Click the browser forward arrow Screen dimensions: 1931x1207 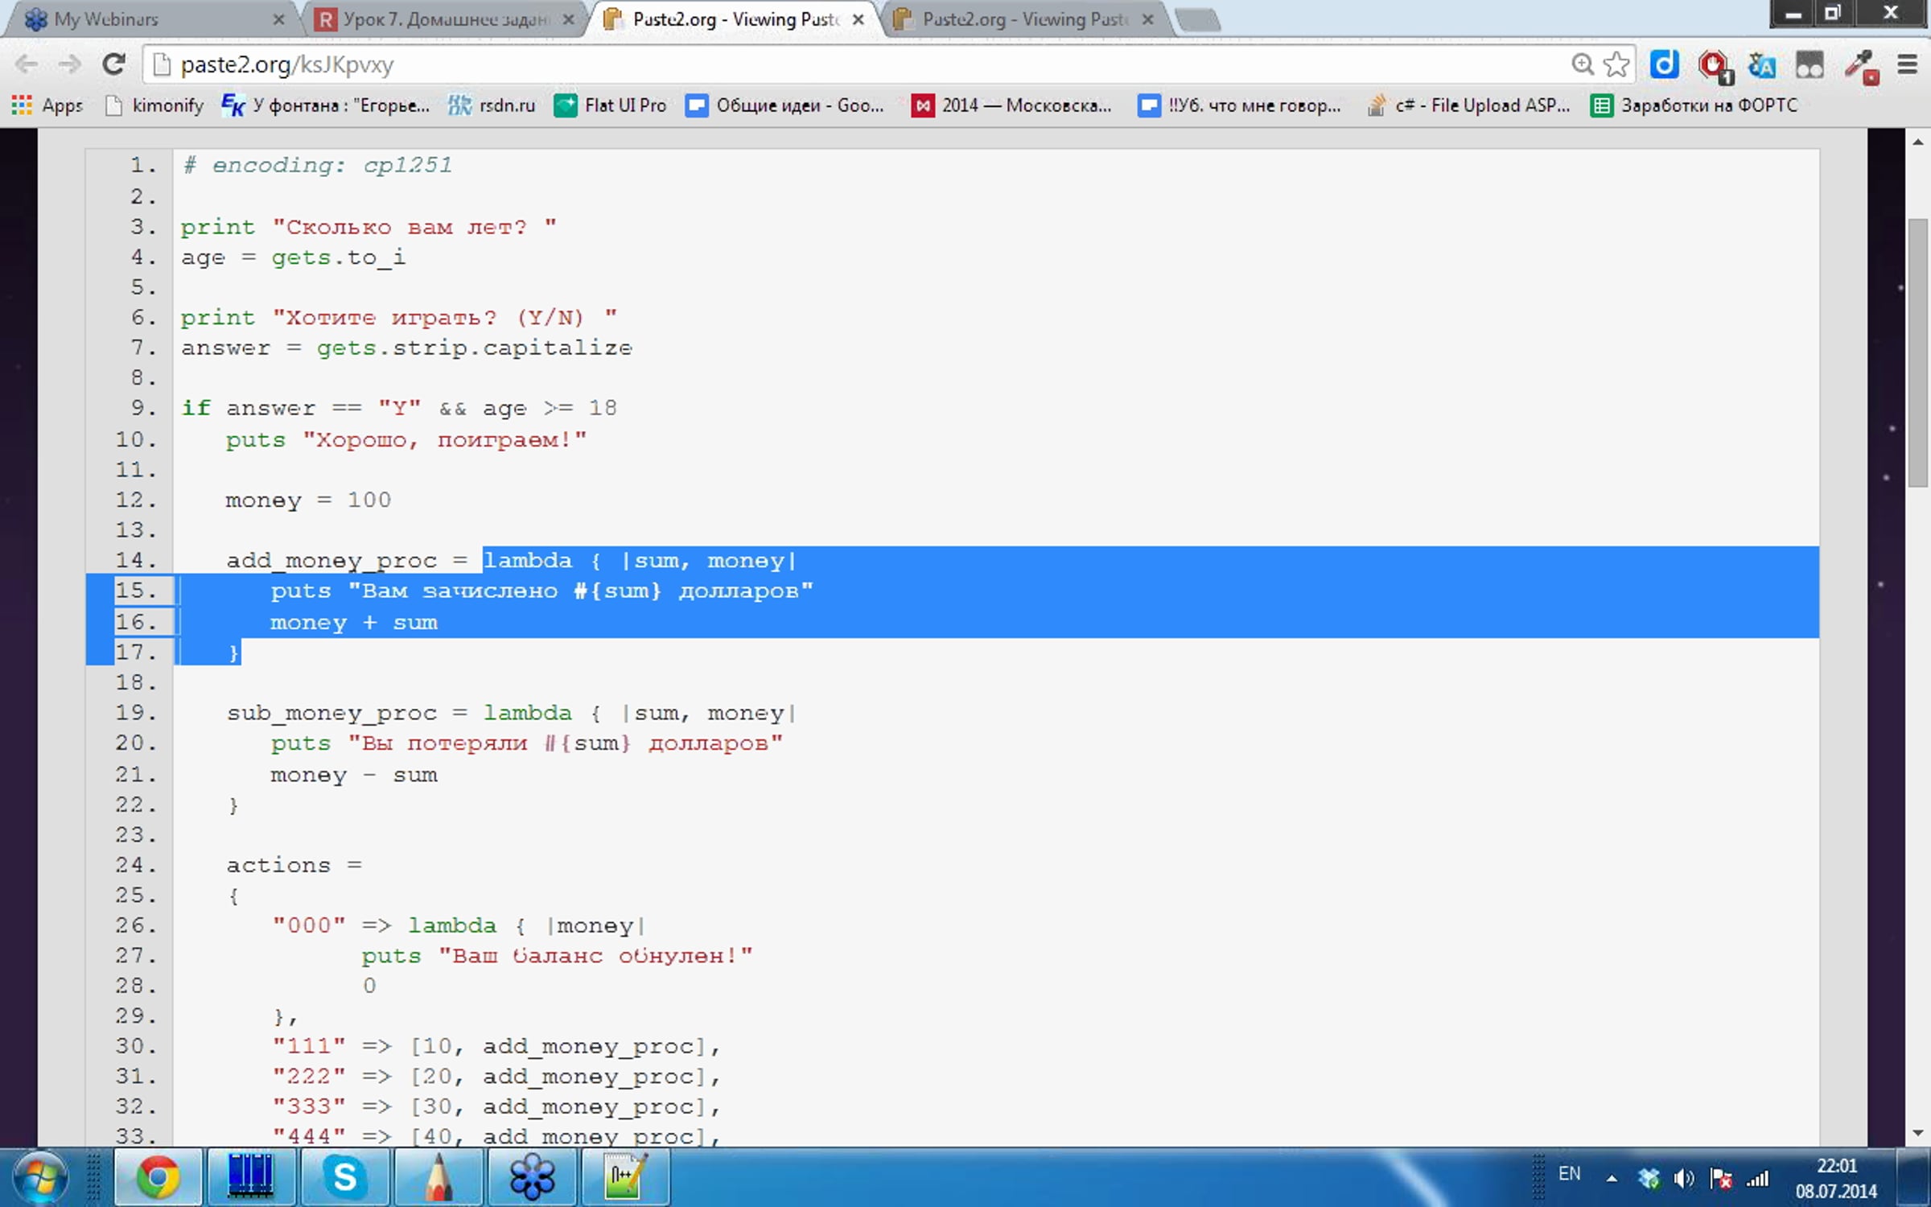[71, 64]
